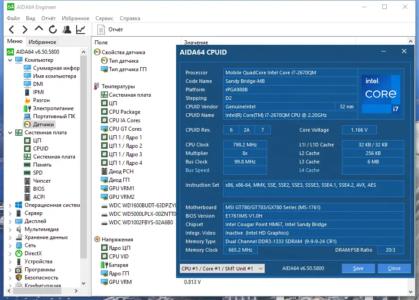Image resolution: width=419 pixels, height=300 pixels.
Task: Collapse the Системная плата tree node
Action: point(10,133)
